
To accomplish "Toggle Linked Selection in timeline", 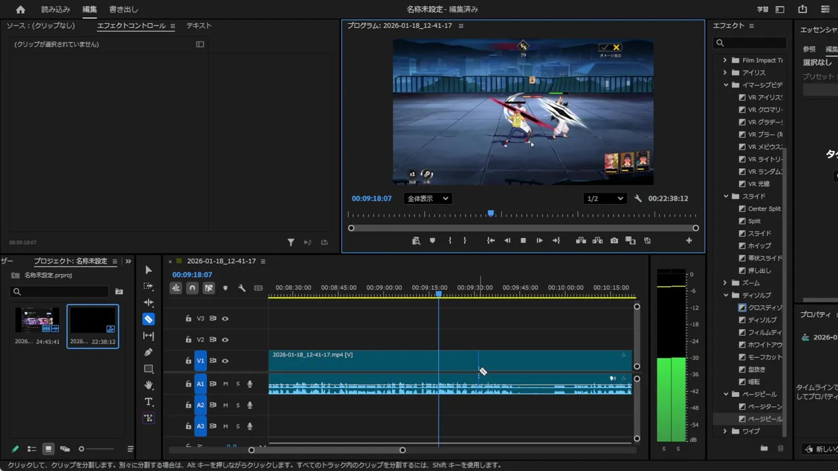I will click(x=209, y=288).
